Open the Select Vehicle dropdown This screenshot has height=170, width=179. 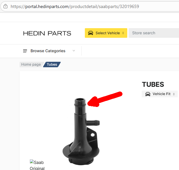106,33
